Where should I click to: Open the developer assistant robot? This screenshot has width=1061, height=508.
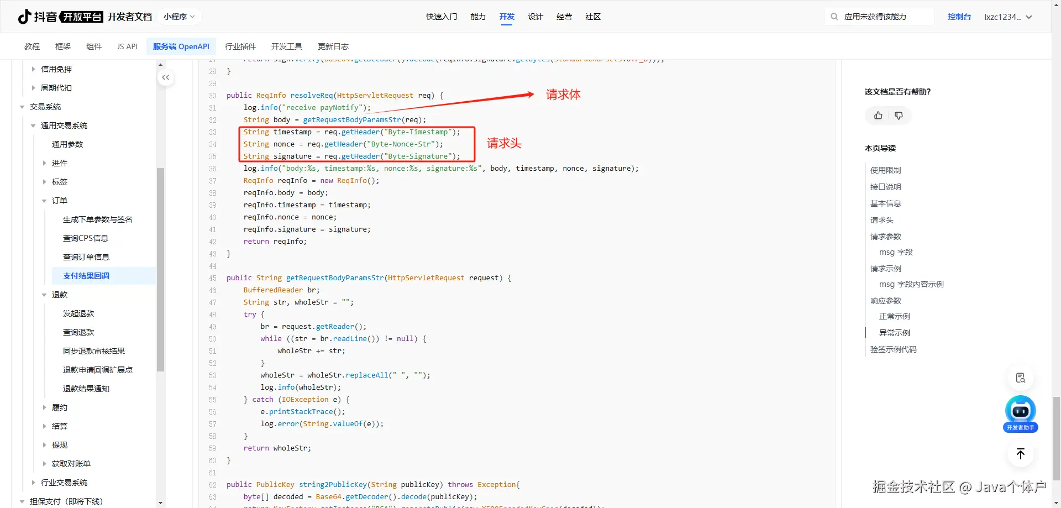[1021, 414]
